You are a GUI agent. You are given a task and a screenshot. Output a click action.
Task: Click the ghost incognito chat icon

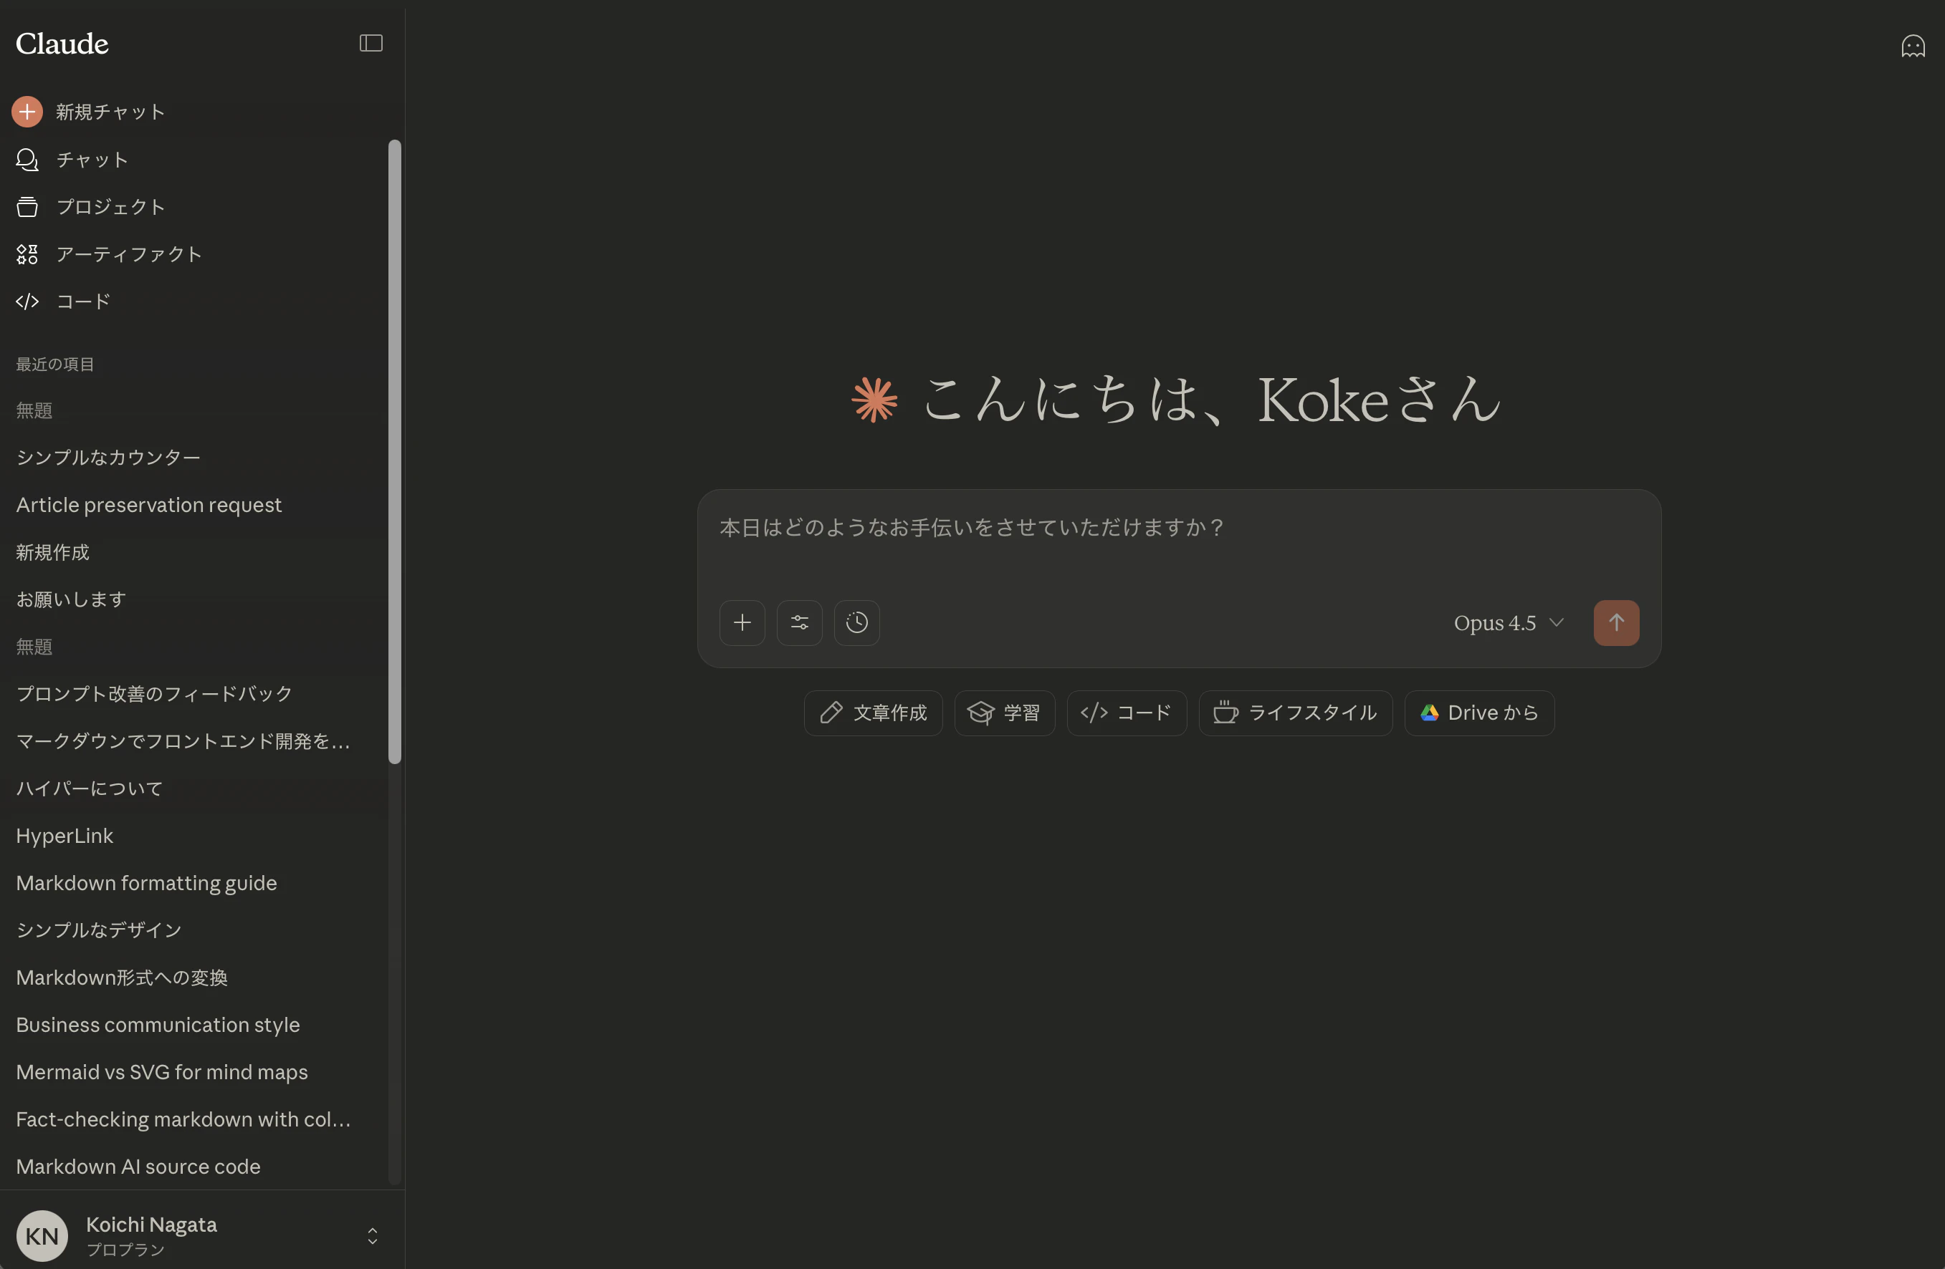1912,46
